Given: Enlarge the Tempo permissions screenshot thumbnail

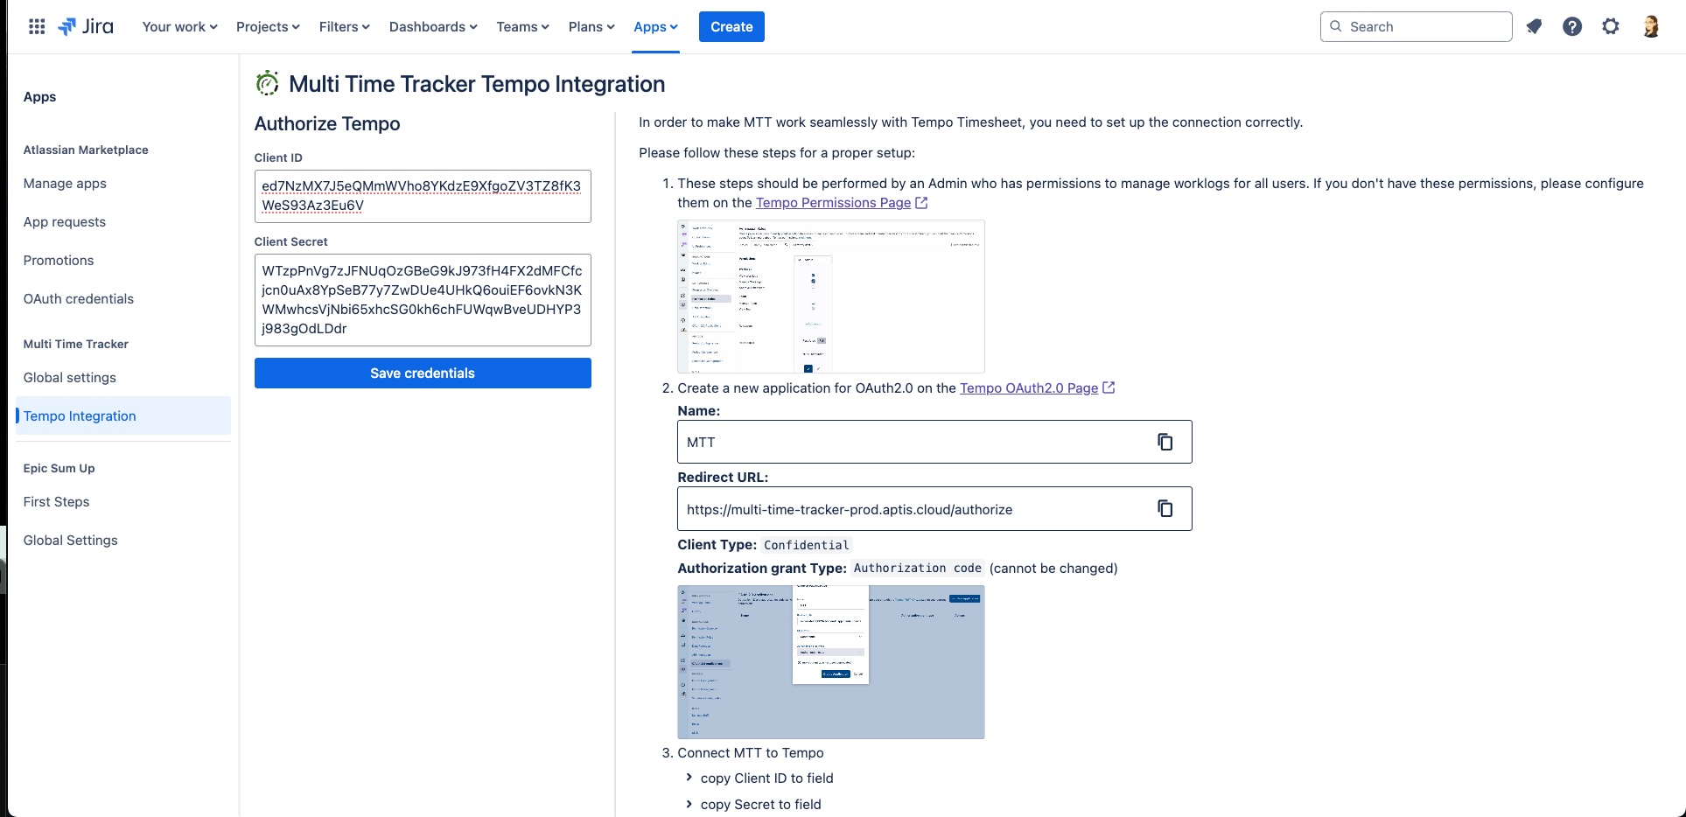Looking at the screenshot, I should [x=830, y=297].
